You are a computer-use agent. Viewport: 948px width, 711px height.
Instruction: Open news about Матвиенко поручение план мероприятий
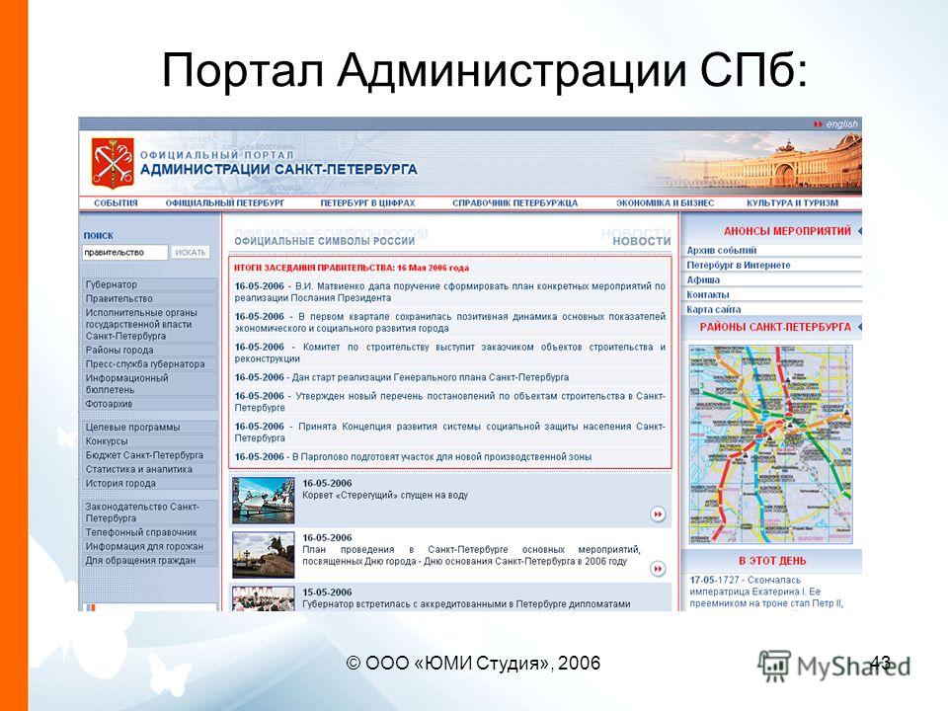pos(450,292)
